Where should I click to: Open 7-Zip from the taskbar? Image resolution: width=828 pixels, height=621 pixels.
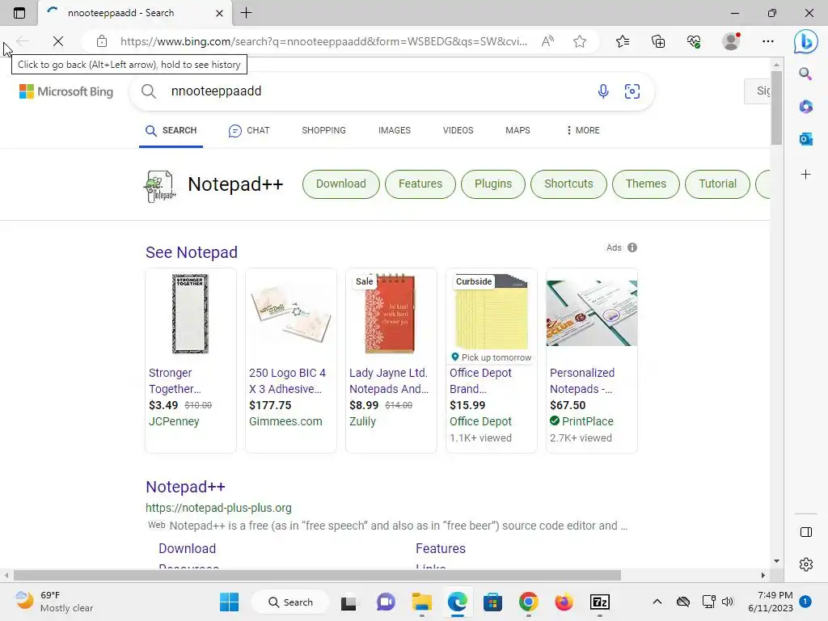600,602
